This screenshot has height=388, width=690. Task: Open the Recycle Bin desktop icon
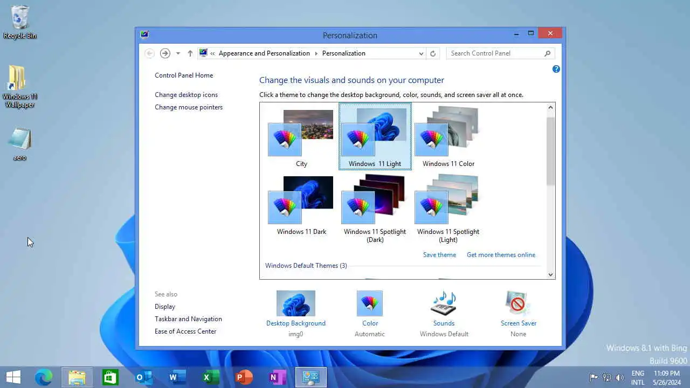coord(20,22)
